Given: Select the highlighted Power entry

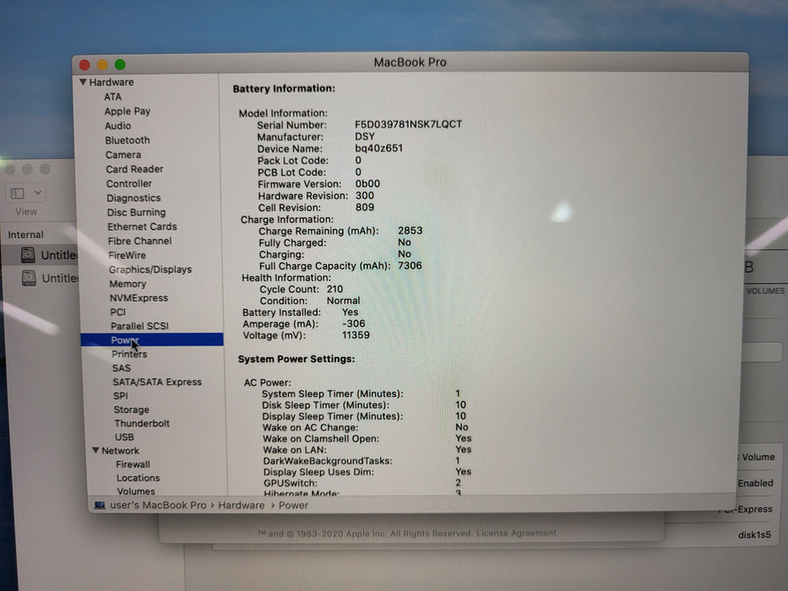Looking at the screenshot, I should 152,339.
